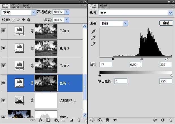
Task: Click the histogram warning recalculate icon
Action: tap(93, 64)
